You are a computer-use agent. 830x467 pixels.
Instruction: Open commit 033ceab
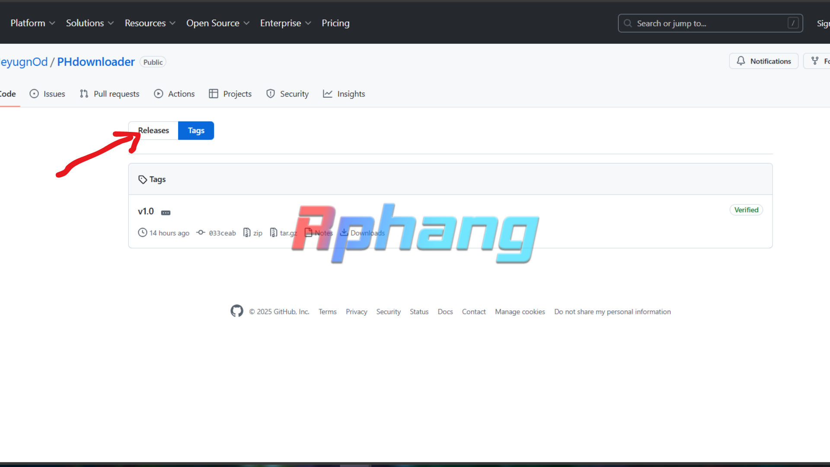pos(222,233)
